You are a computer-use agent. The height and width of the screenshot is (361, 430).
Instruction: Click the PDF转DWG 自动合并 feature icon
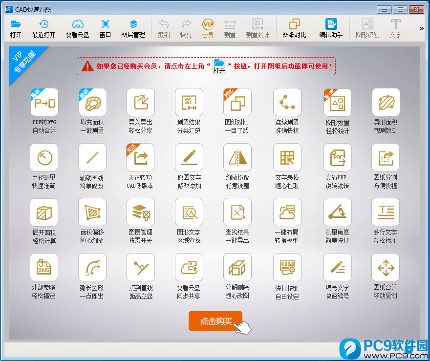pyautogui.click(x=44, y=102)
